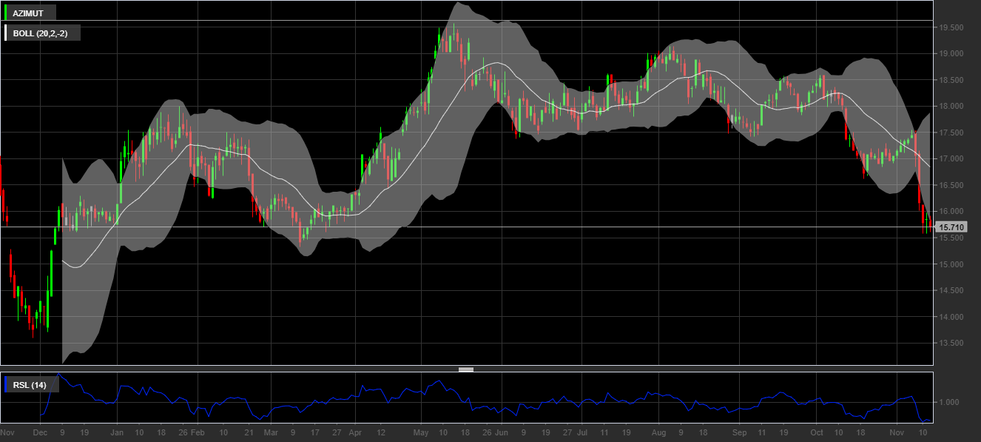Click the Aug date axis label
The height and width of the screenshot is (442, 981).
click(659, 432)
